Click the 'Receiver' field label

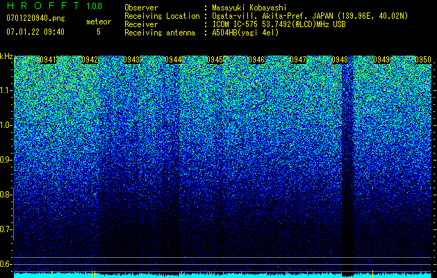click(141, 24)
